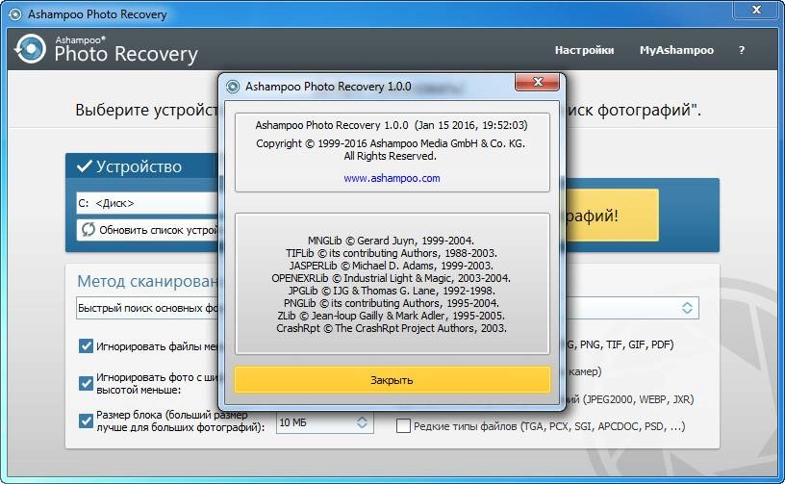This screenshot has height=484, width=785.
Task: Enable the Редкие типы файлов checkbox
Action: pos(403,426)
